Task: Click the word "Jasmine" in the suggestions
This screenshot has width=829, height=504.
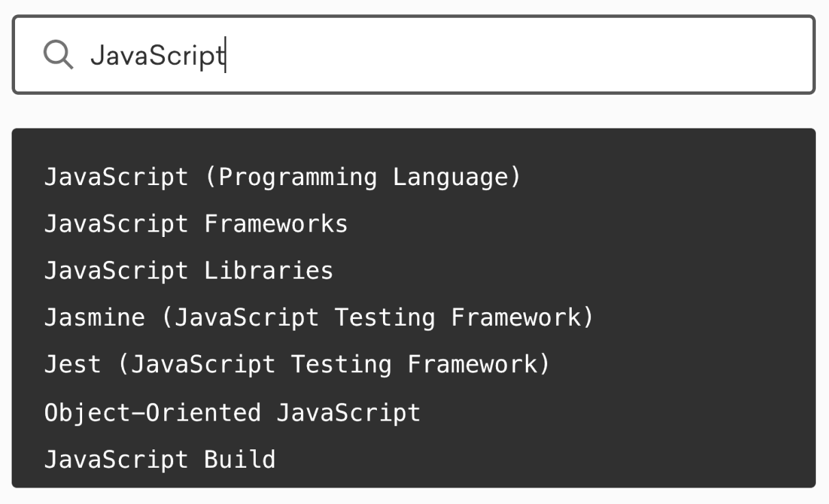Action: pos(94,318)
